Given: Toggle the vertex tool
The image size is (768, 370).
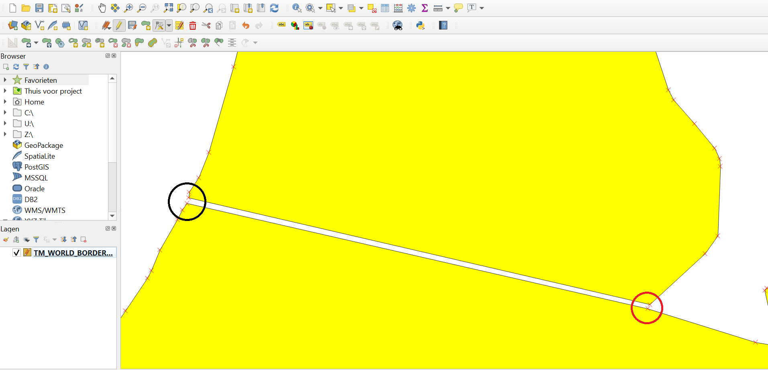Looking at the screenshot, I should click(159, 26).
